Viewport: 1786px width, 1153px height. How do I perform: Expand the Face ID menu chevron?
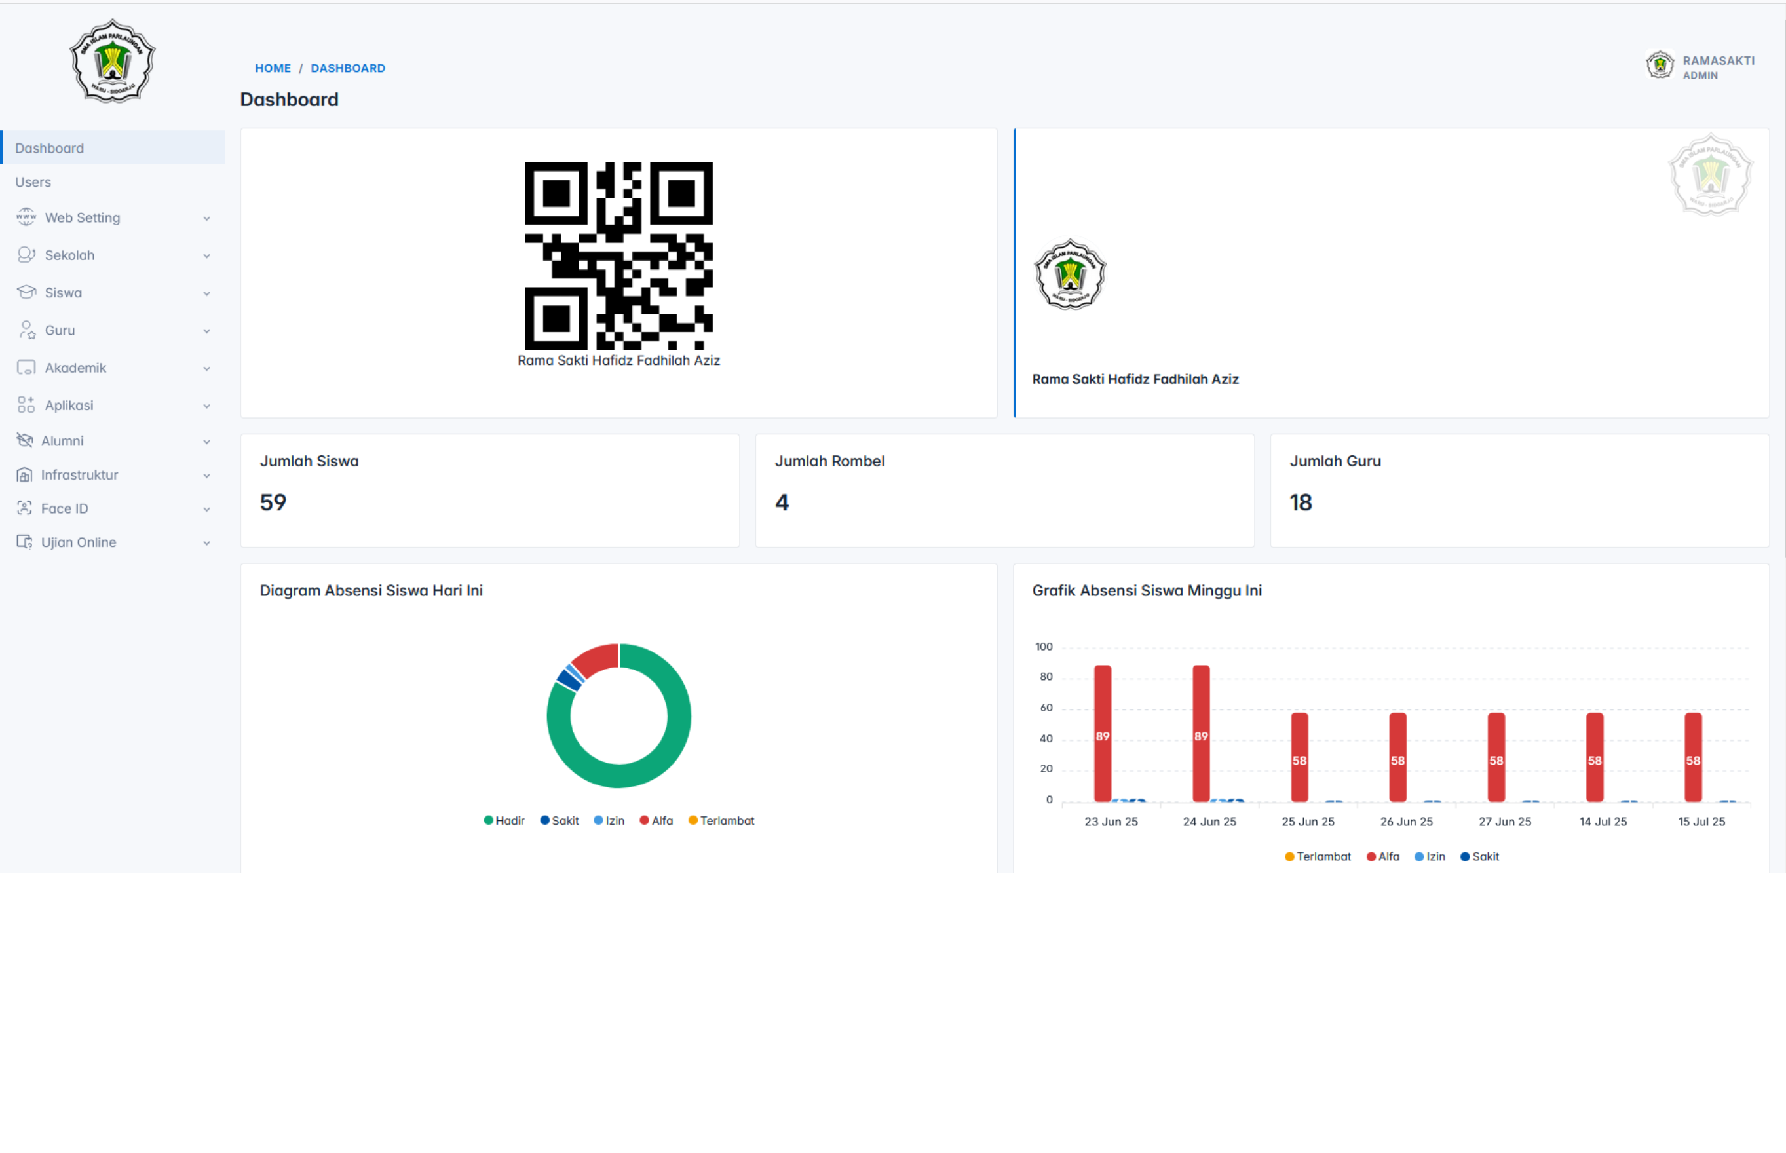point(206,509)
